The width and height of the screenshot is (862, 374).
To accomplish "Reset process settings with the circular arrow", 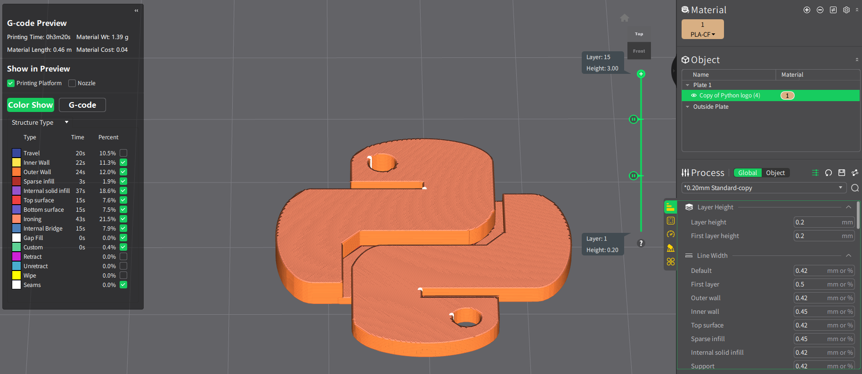I will [829, 173].
